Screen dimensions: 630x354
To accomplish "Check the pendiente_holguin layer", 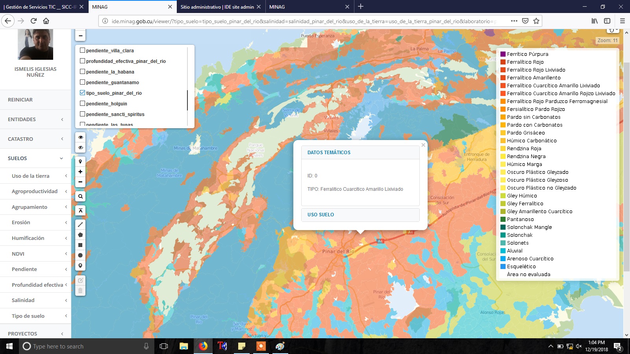I will tap(82, 103).
